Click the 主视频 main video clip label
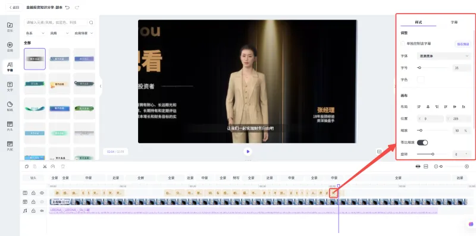476x236 pixels. [60, 202]
